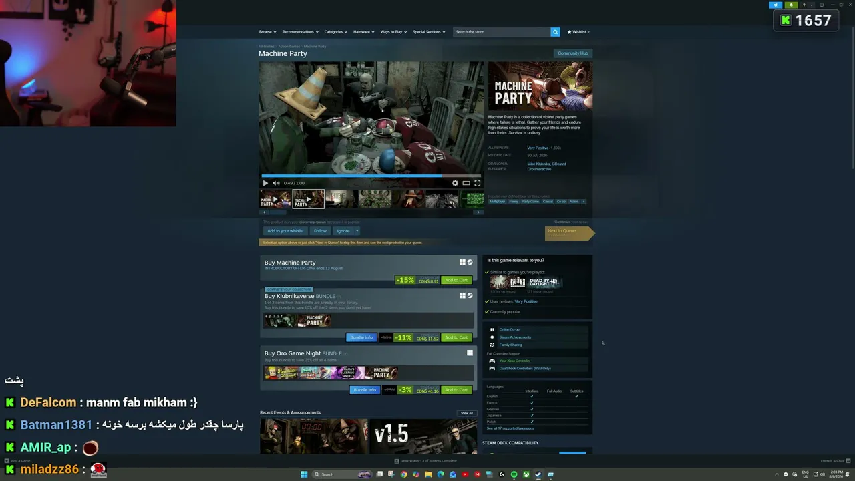The width and height of the screenshot is (855, 481).
Task: Click the Funny tag
Action: pyautogui.click(x=514, y=201)
